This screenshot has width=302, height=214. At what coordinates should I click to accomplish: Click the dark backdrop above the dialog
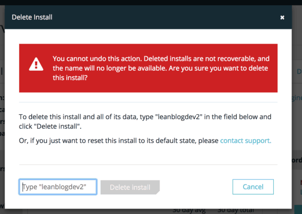click(151, 3)
